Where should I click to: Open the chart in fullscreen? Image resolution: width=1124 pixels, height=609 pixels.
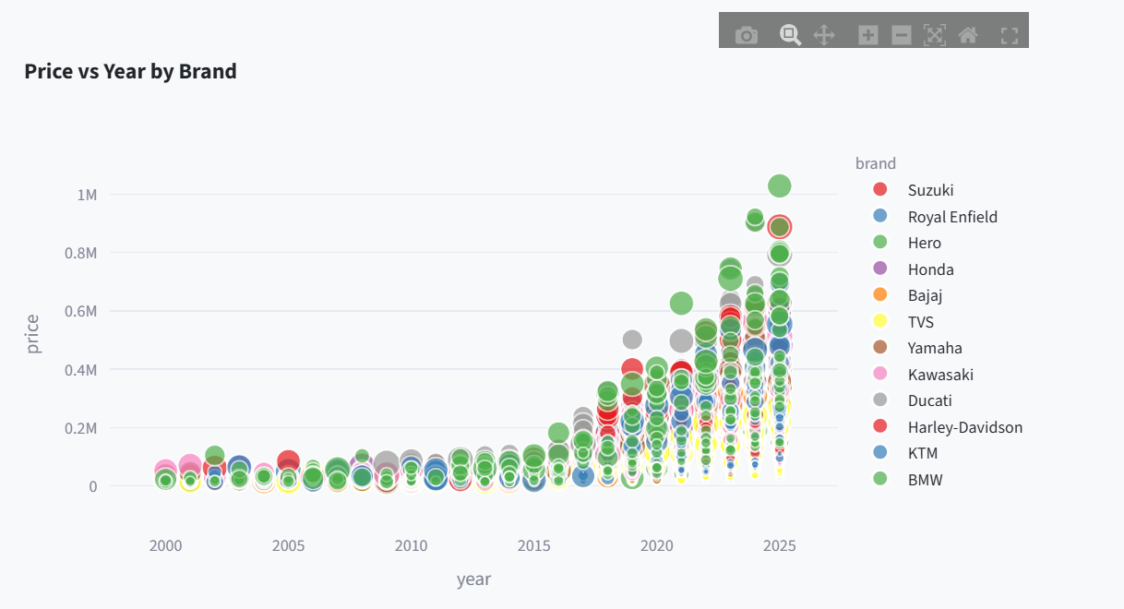click(1010, 35)
